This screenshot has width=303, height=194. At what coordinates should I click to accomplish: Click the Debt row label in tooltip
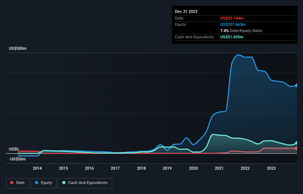179,18
